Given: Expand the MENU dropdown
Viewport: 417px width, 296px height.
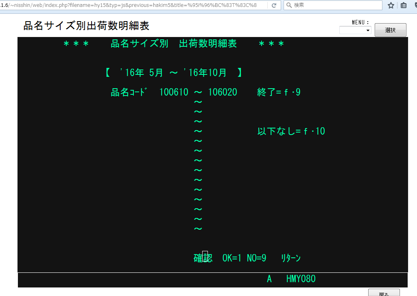Looking at the screenshot, I should (x=355, y=30).
